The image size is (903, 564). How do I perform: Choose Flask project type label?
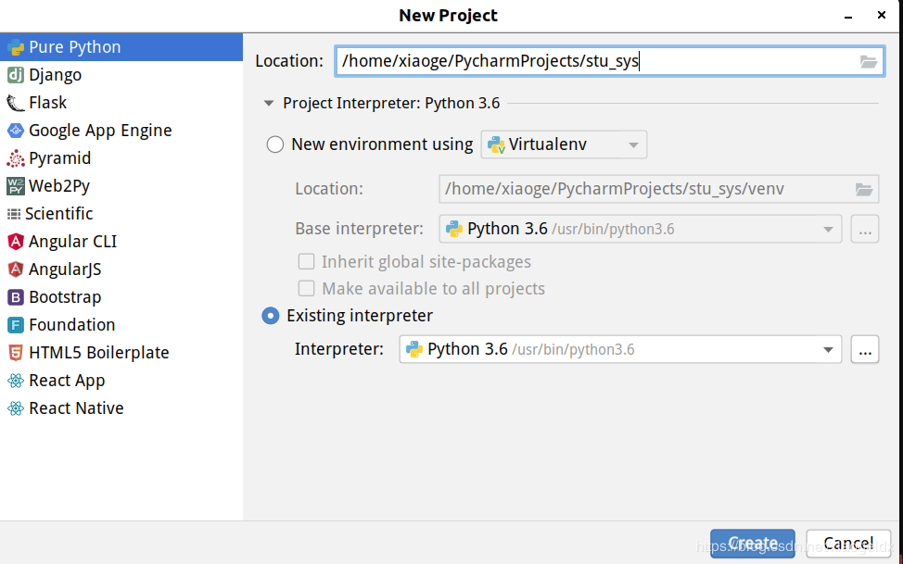pyautogui.click(x=48, y=103)
